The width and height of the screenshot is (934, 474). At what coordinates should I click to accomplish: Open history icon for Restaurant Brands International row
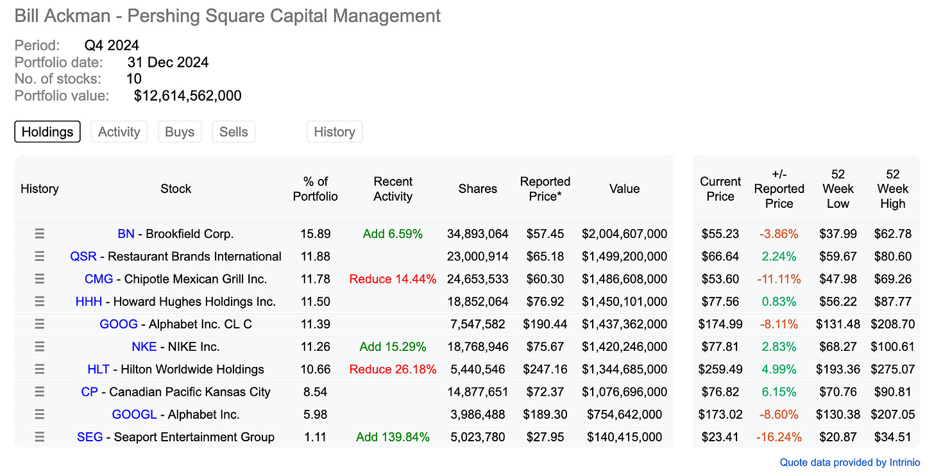pos(39,256)
